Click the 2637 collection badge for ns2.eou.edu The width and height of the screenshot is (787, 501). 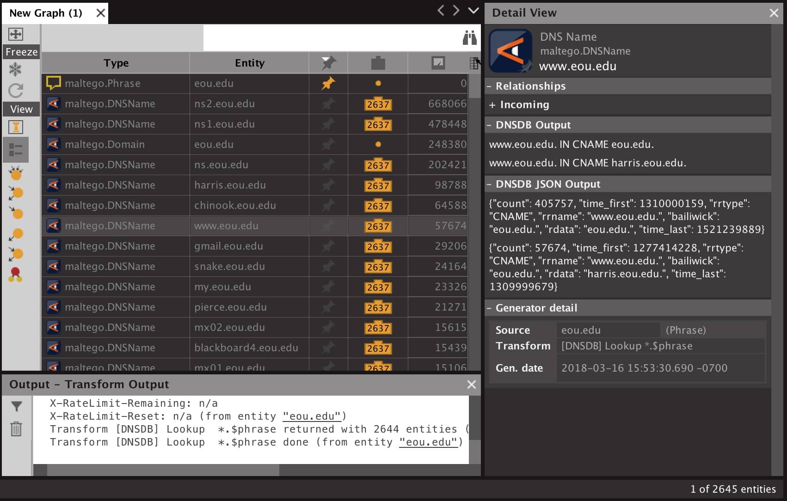pos(378,104)
